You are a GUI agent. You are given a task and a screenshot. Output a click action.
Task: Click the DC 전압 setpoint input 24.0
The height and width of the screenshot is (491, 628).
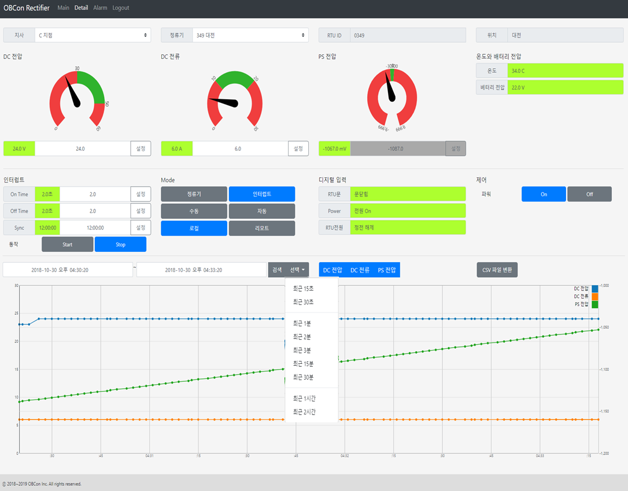83,148
